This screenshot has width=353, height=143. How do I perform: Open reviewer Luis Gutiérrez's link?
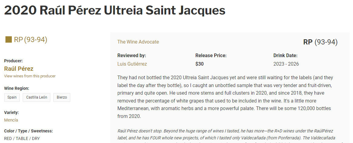132,64
